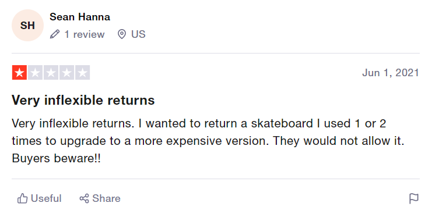The image size is (432, 217).
Task: Click the pencil review icon
Action: pos(55,34)
